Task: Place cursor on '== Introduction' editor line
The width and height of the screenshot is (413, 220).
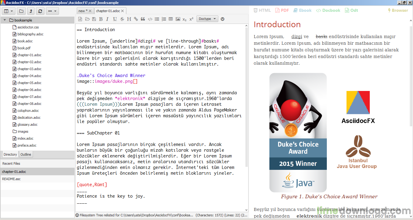Action: [x=96, y=30]
